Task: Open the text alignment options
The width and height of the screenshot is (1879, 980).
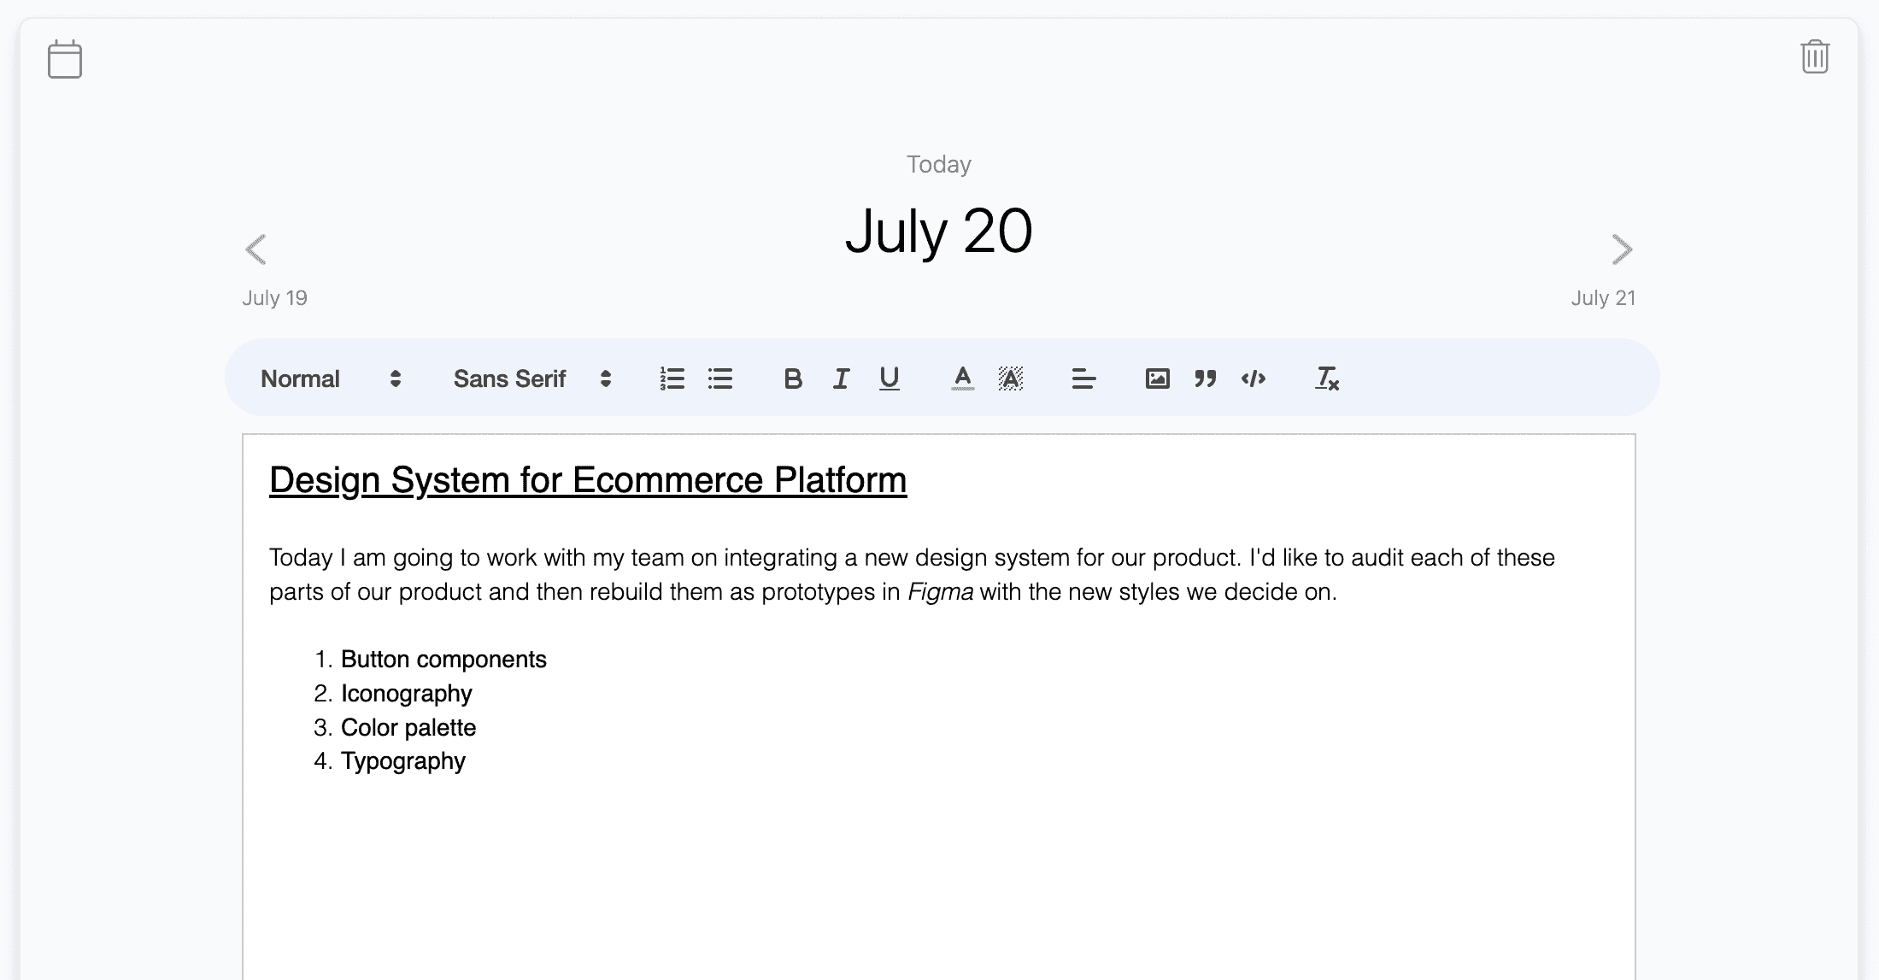Action: tap(1082, 379)
